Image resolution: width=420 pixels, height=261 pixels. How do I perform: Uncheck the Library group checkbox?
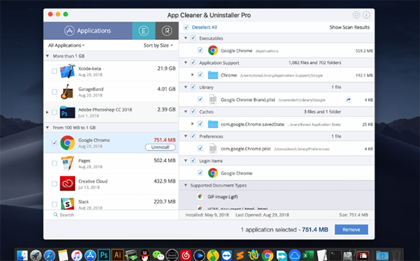(193, 87)
